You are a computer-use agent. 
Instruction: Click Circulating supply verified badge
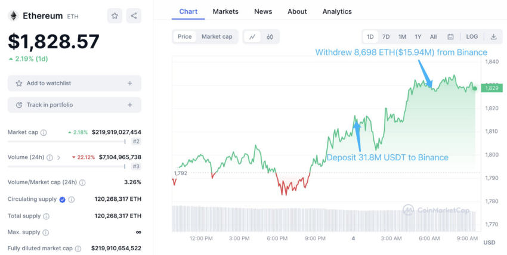pyautogui.click(x=63, y=200)
